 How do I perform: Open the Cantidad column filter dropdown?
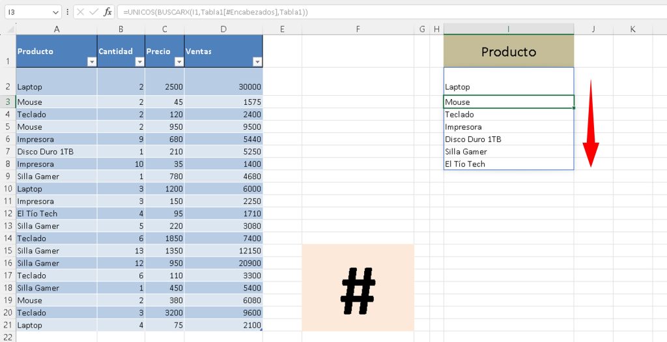point(139,62)
